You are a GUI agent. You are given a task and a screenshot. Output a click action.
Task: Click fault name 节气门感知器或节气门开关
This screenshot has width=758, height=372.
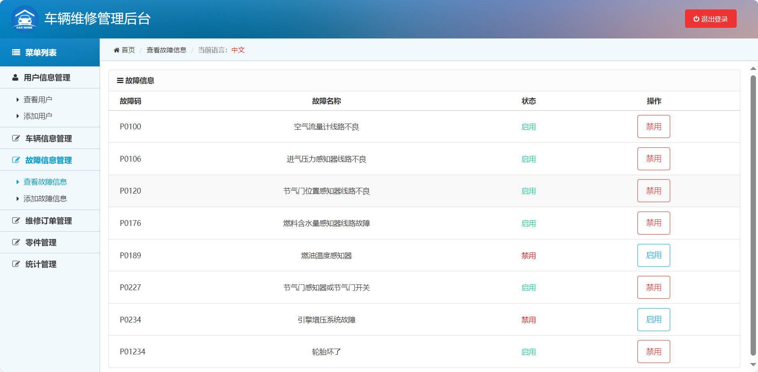point(326,288)
